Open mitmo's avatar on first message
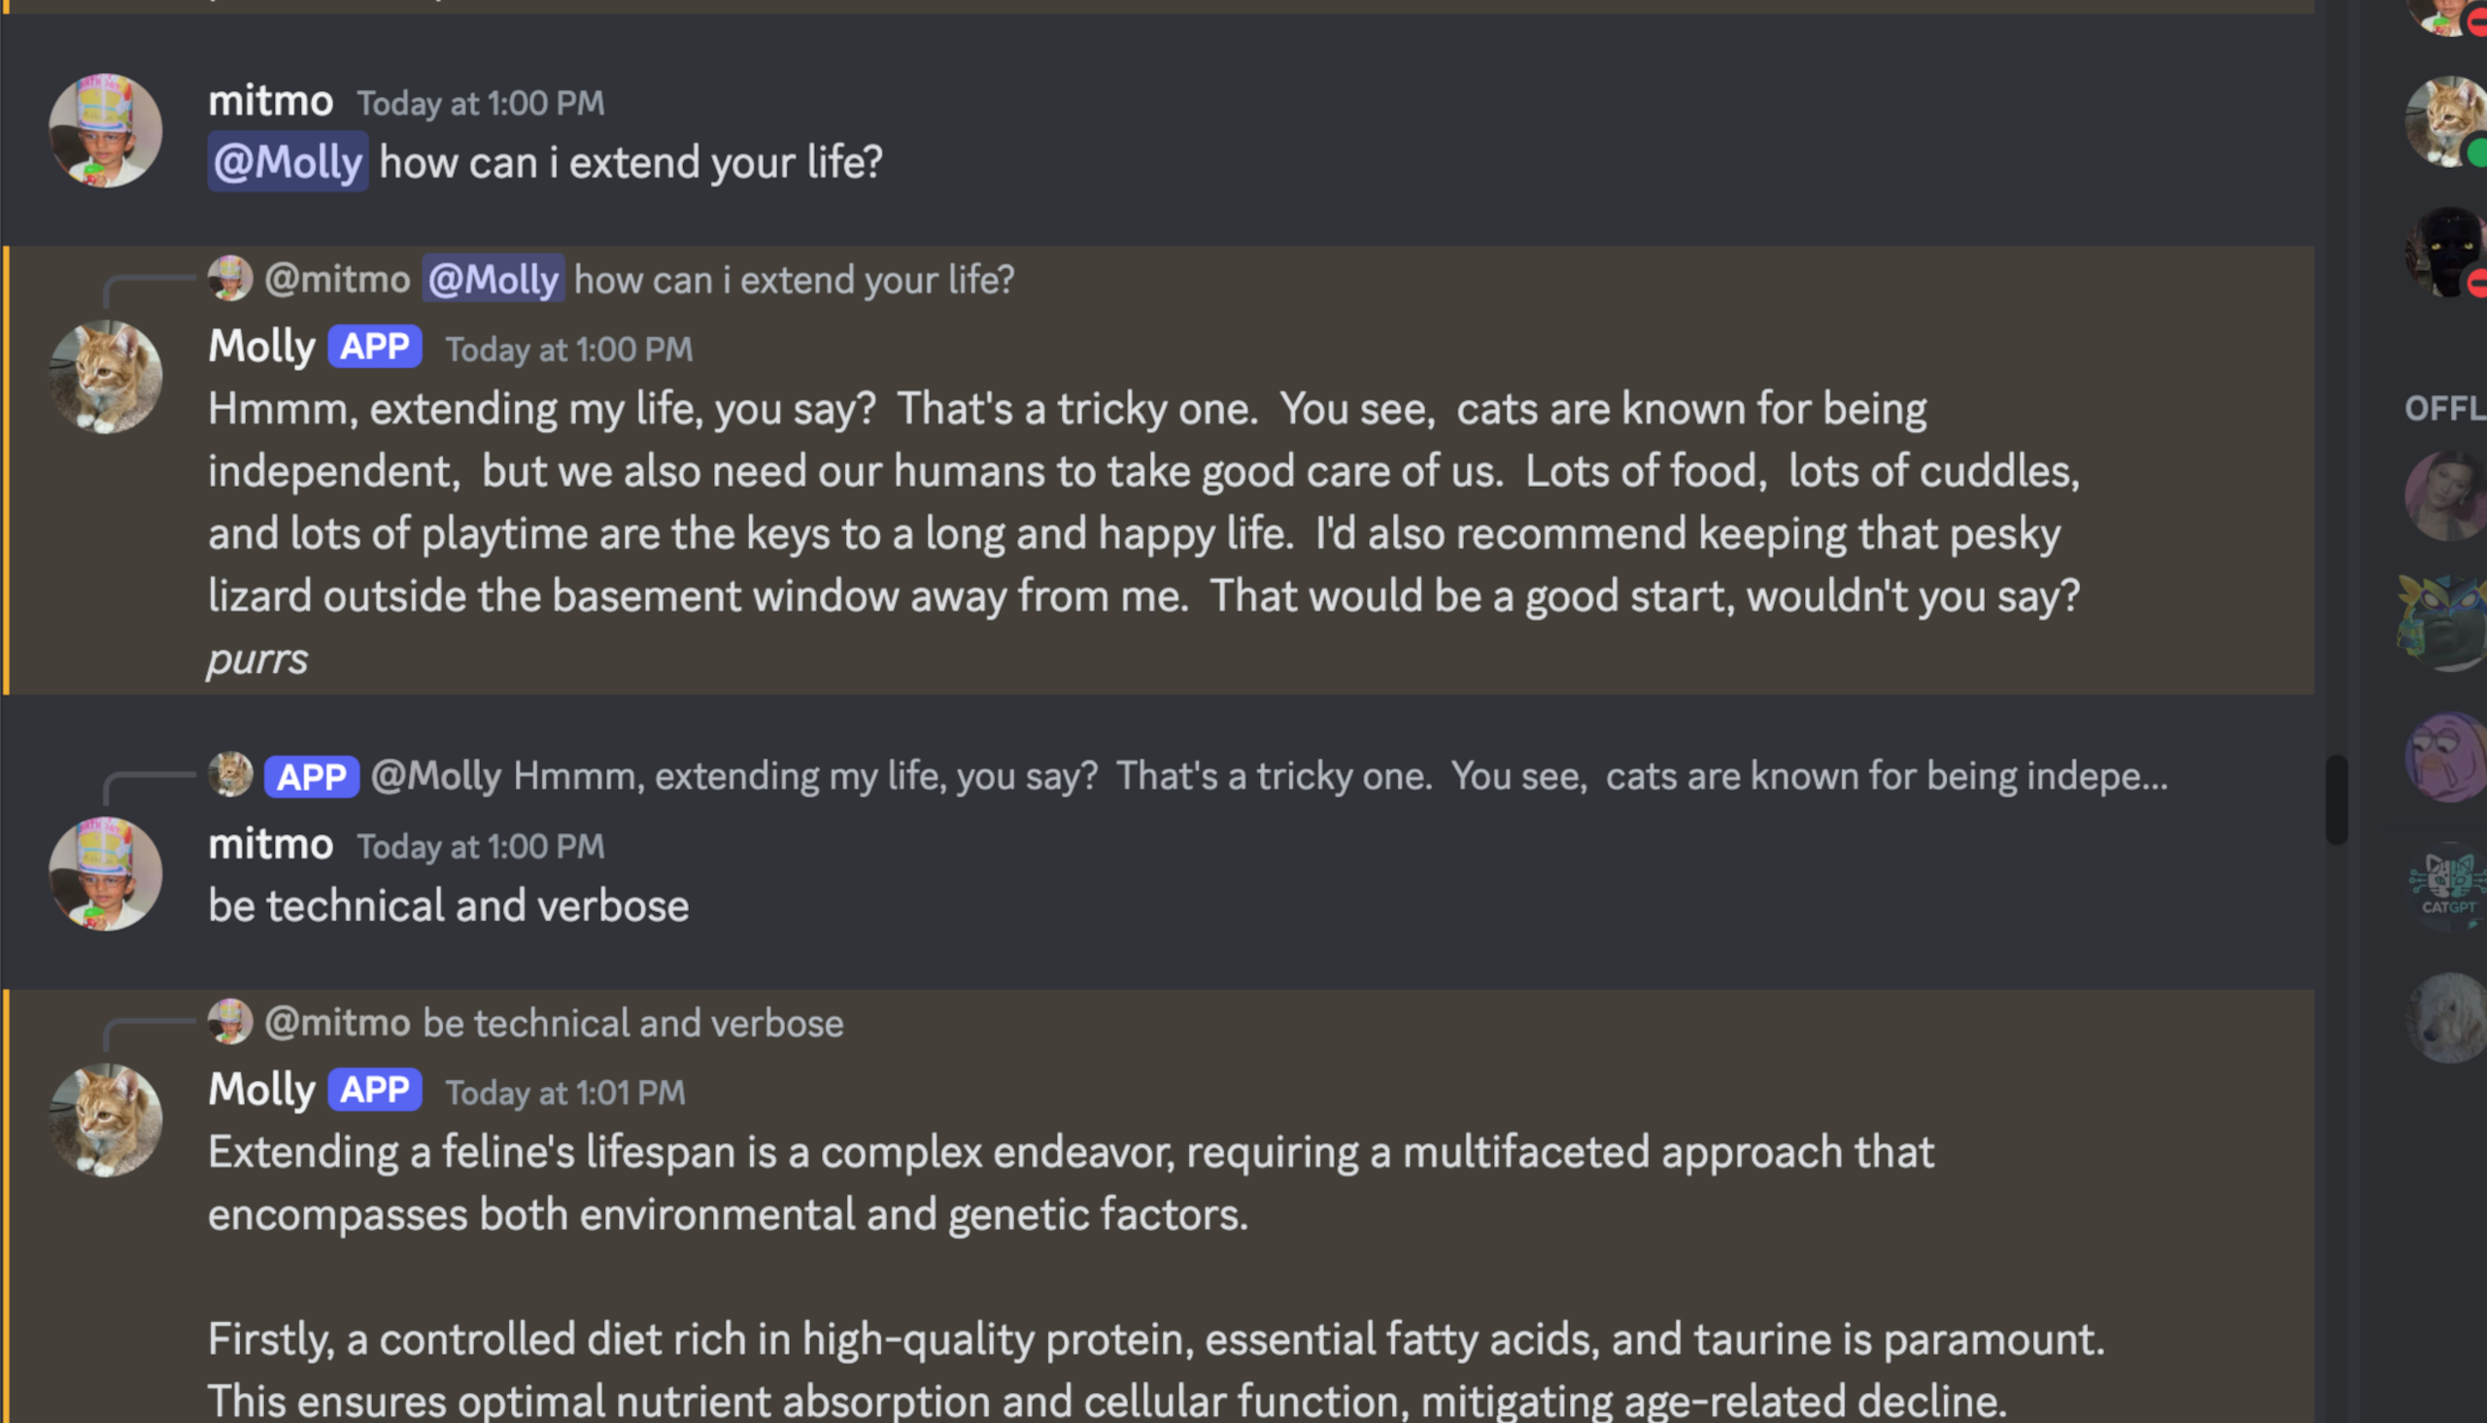The height and width of the screenshot is (1423, 2487). pyautogui.click(x=106, y=130)
